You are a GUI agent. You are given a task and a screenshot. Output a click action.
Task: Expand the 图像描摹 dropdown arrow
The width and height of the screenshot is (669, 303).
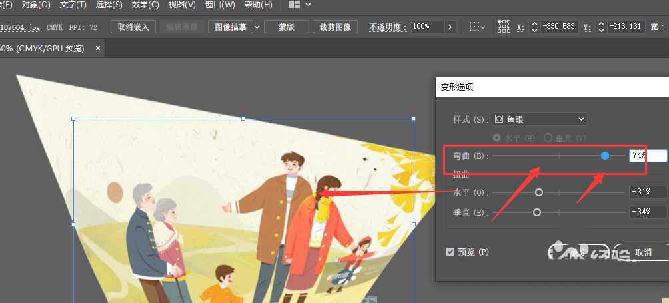[257, 27]
